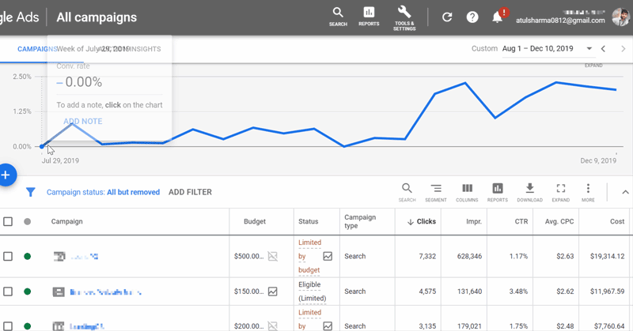Collapse the table toolbar with chevron arrow

(625, 192)
